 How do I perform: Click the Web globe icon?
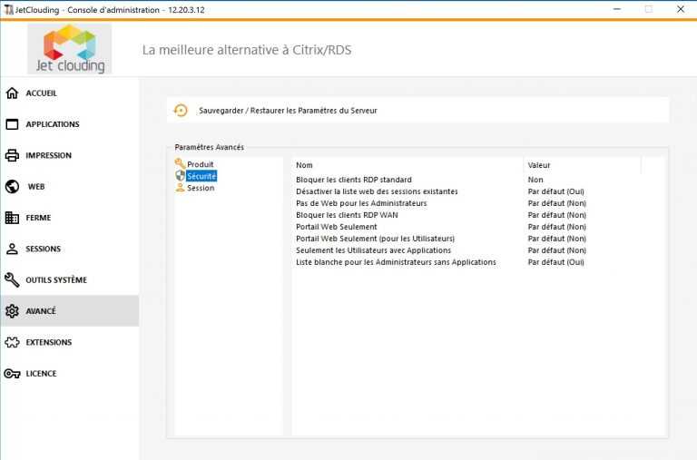point(12,186)
